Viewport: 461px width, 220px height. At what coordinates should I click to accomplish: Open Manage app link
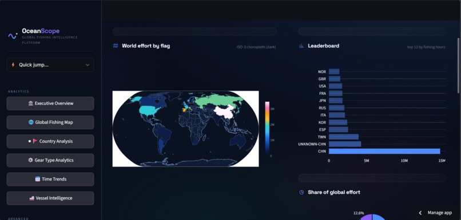439,213
